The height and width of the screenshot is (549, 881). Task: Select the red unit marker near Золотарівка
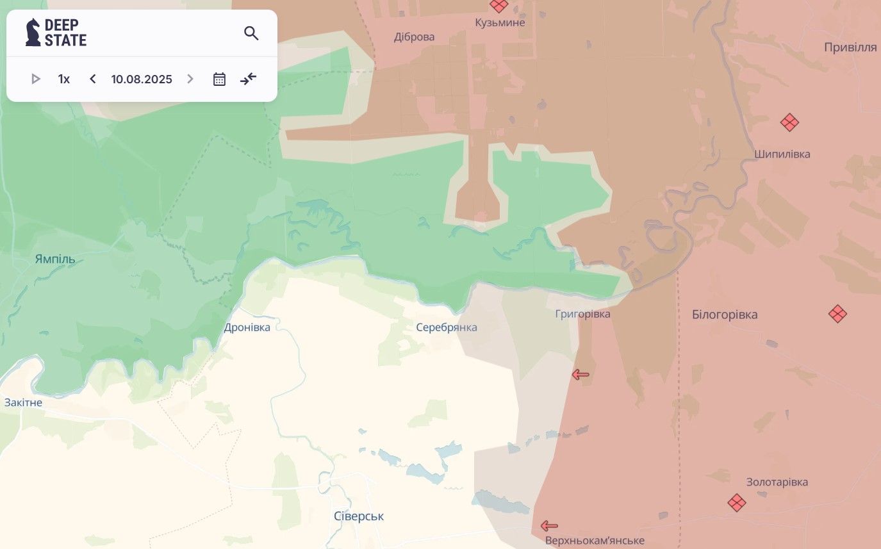[737, 503]
